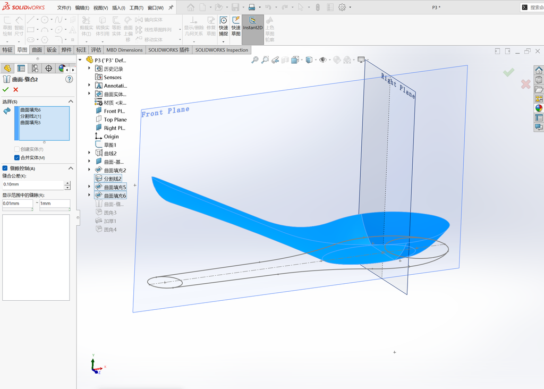Expand the 曲面填充6 tree node
Screen dimensions: 544x389
click(x=89, y=195)
